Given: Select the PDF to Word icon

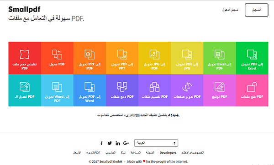Looking at the screenshot, I should pyautogui.click(x=90, y=87).
